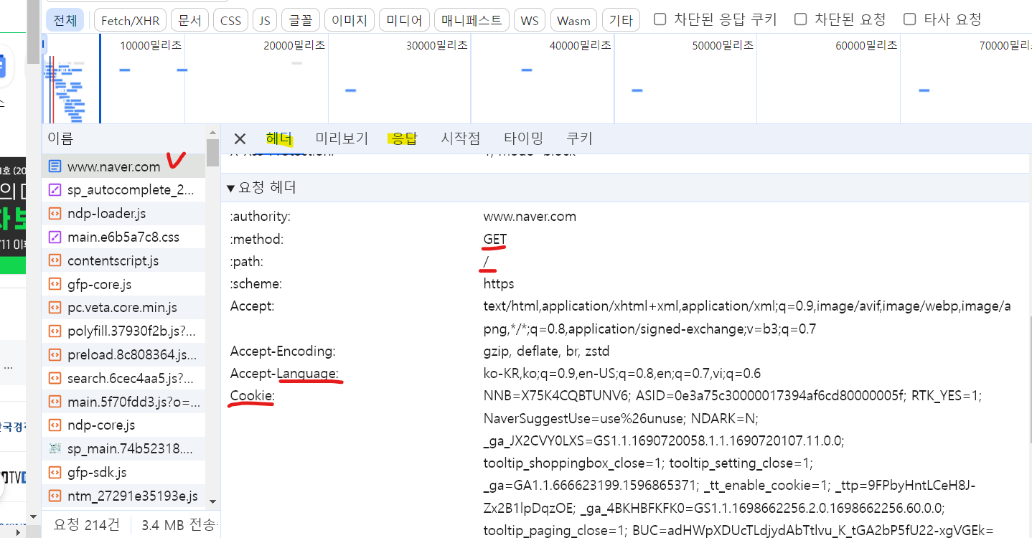Image resolution: width=1032 pixels, height=538 pixels.
Task: Filter requests by WS type
Action: (x=530, y=20)
